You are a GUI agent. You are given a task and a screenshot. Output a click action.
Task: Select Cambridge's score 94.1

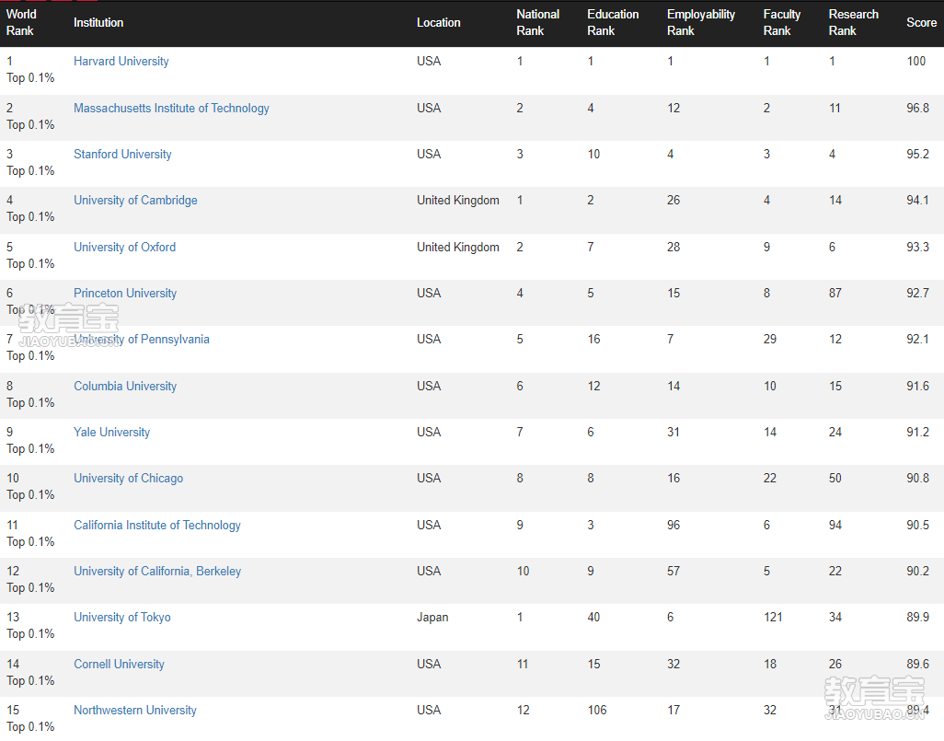tap(917, 201)
